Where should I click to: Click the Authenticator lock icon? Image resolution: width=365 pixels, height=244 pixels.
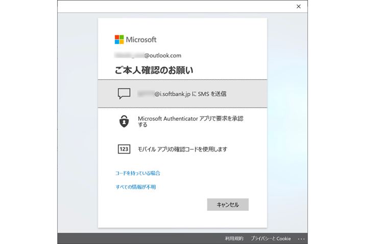(124, 121)
